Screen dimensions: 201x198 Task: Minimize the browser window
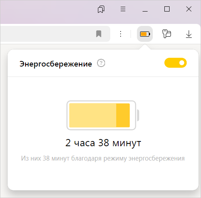[x=145, y=9]
